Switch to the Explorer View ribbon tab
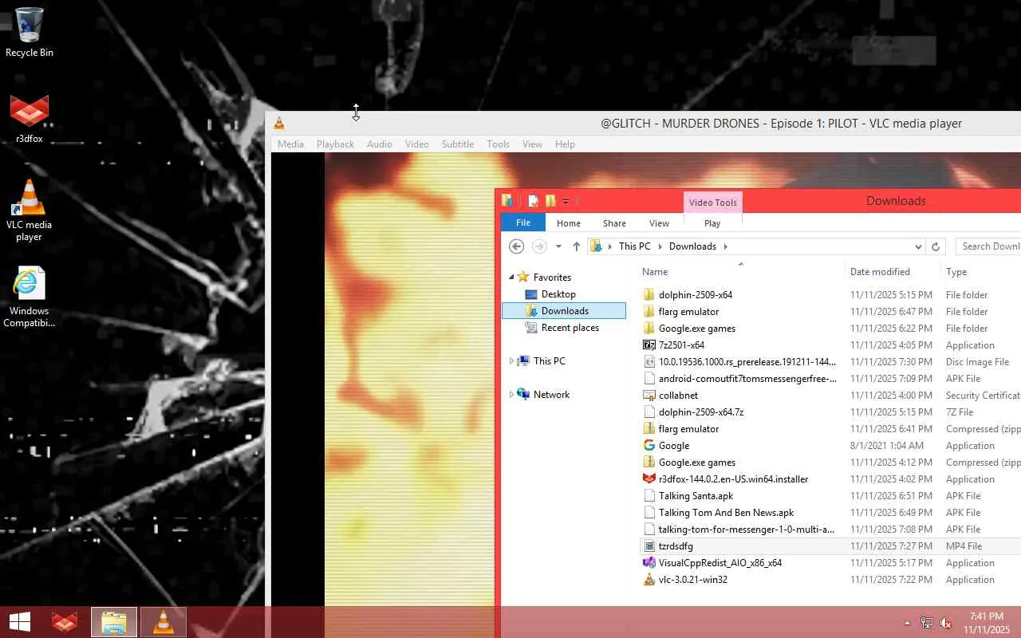The width and height of the screenshot is (1021, 638). click(x=659, y=223)
